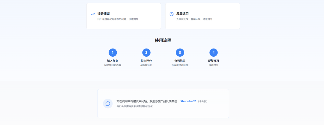Click the AI智能分析 step description
The height and width of the screenshot is (125, 324).
pyautogui.click(x=146, y=65)
